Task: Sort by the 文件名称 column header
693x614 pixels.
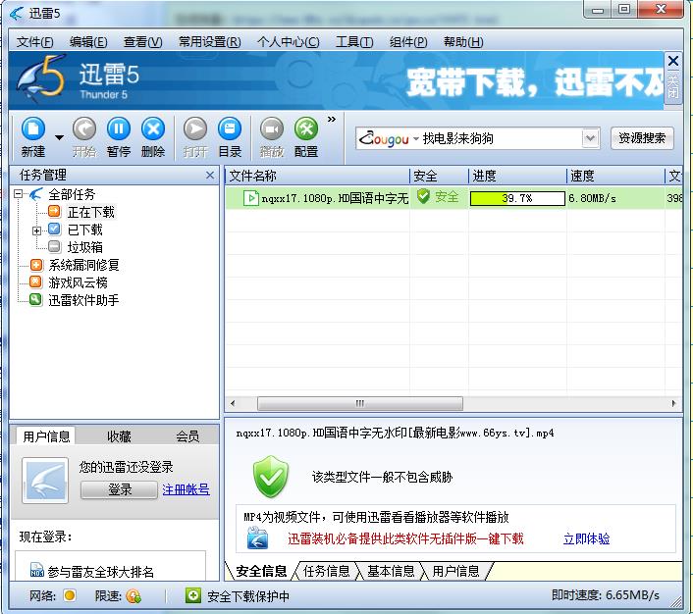Action: point(317,176)
